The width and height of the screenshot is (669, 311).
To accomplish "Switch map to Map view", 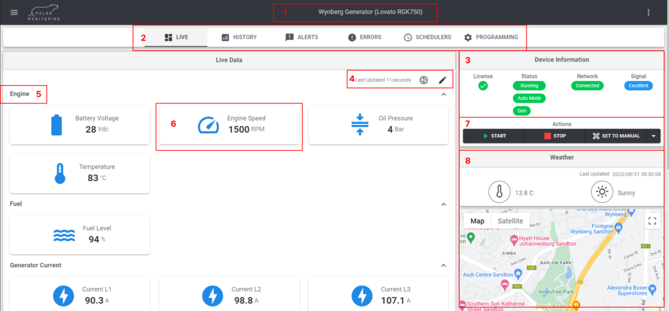I will pos(478,221).
